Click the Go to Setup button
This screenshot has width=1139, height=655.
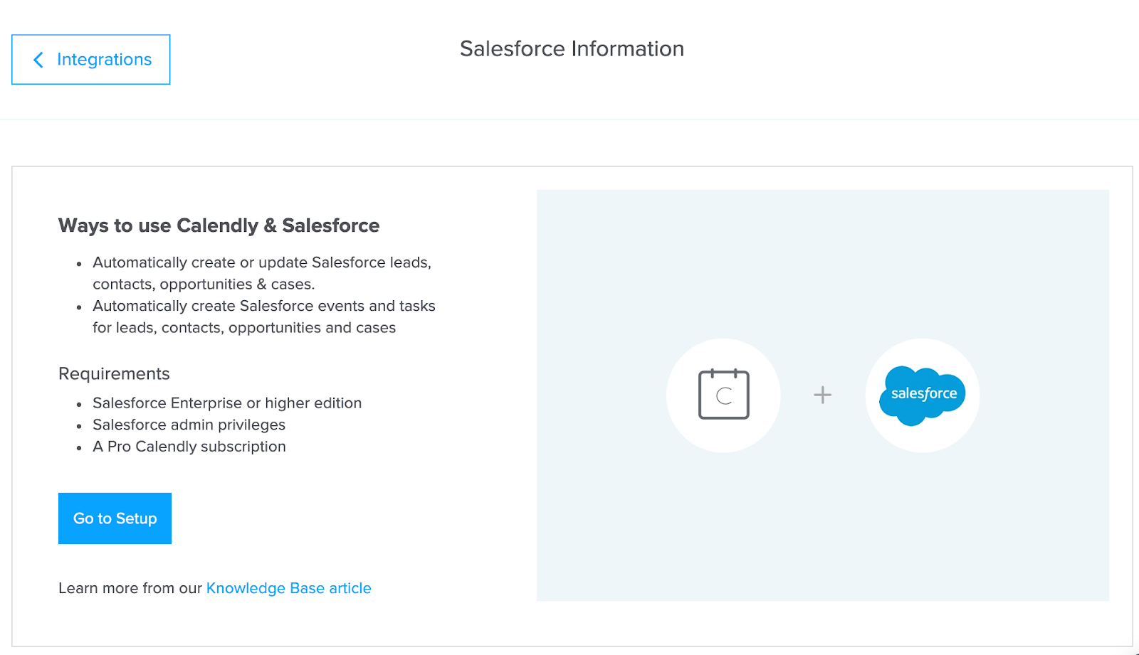tap(114, 518)
